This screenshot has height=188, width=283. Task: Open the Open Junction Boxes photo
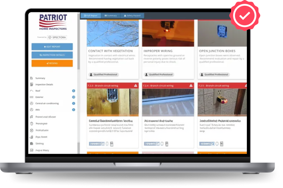[x=222, y=33]
